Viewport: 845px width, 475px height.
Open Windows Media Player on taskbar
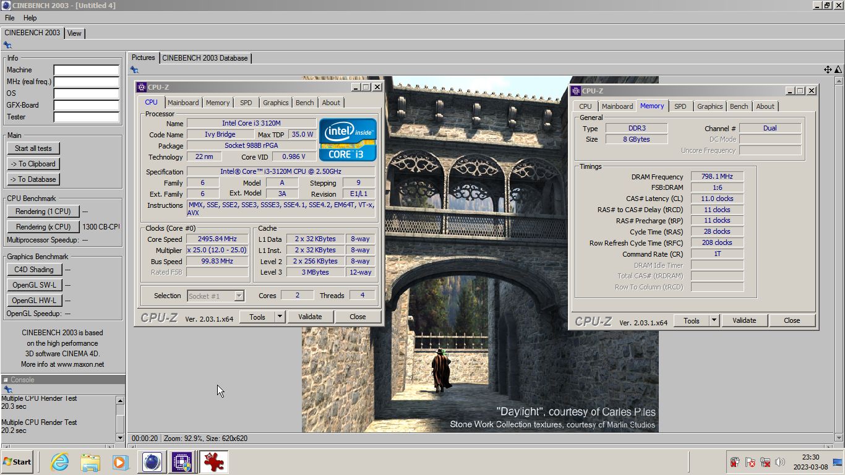click(120, 462)
